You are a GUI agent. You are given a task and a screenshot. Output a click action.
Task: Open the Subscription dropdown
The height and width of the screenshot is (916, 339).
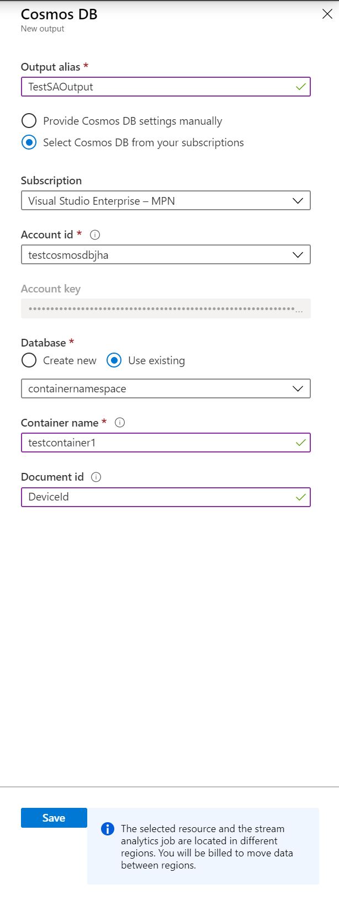click(166, 201)
